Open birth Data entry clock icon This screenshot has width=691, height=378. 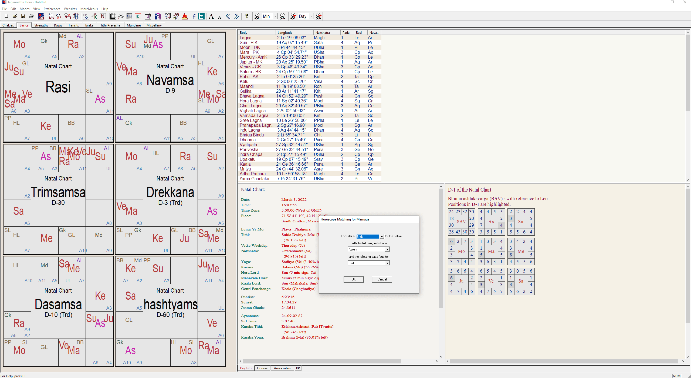tap(51, 16)
